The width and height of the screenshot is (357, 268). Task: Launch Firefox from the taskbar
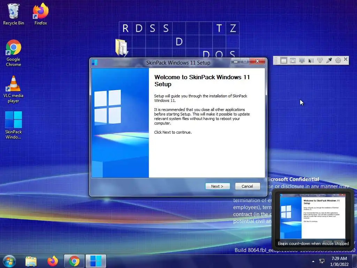click(x=53, y=261)
